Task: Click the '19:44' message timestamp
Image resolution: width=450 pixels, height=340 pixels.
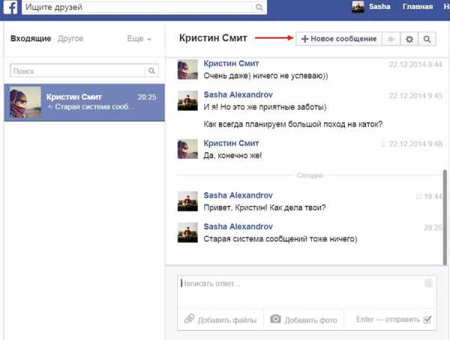Action: [x=433, y=196]
